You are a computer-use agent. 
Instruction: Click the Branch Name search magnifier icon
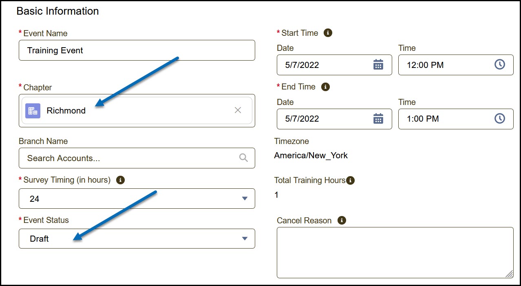coord(243,158)
